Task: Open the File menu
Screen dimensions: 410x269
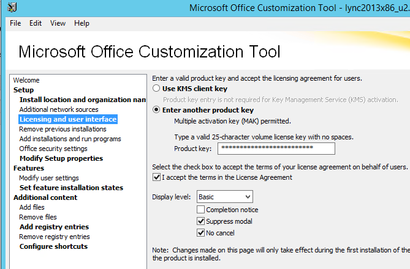Action: coord(15,23)
